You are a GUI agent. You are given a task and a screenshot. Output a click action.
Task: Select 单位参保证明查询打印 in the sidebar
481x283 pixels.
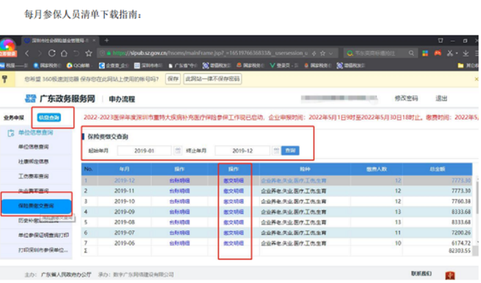(43, 235)
